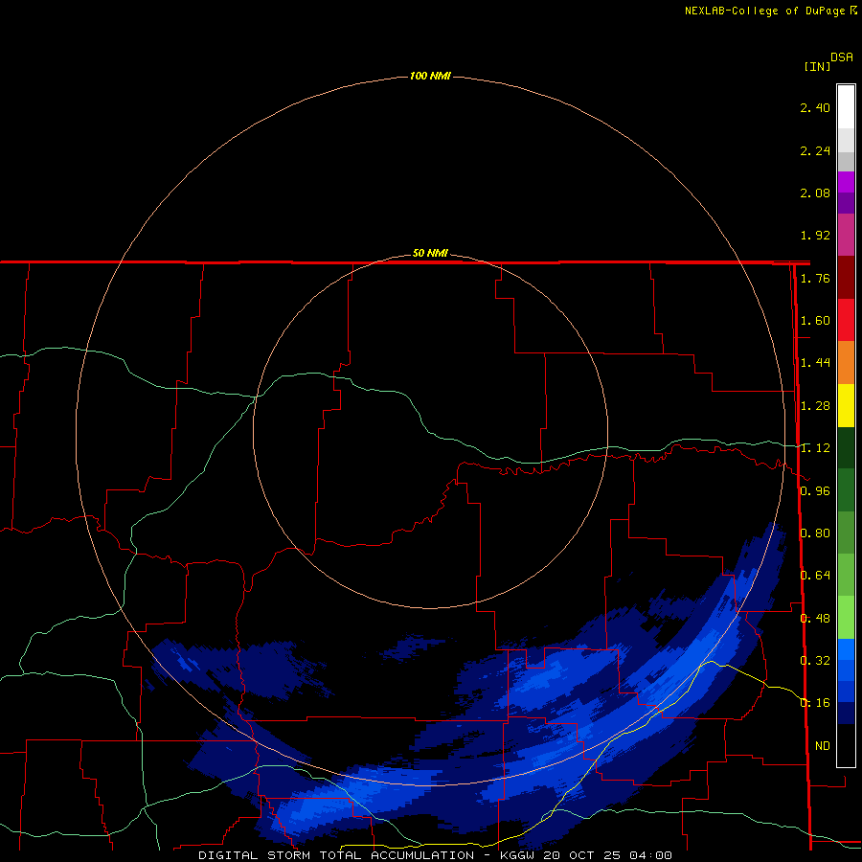Click the 0.32 legend value
The height and width of the screenshot is (862, 862).
coord(815,661)
